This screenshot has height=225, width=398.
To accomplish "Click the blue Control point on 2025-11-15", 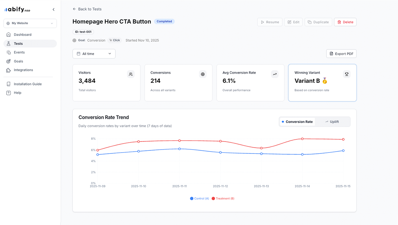I will coord(343,151).
